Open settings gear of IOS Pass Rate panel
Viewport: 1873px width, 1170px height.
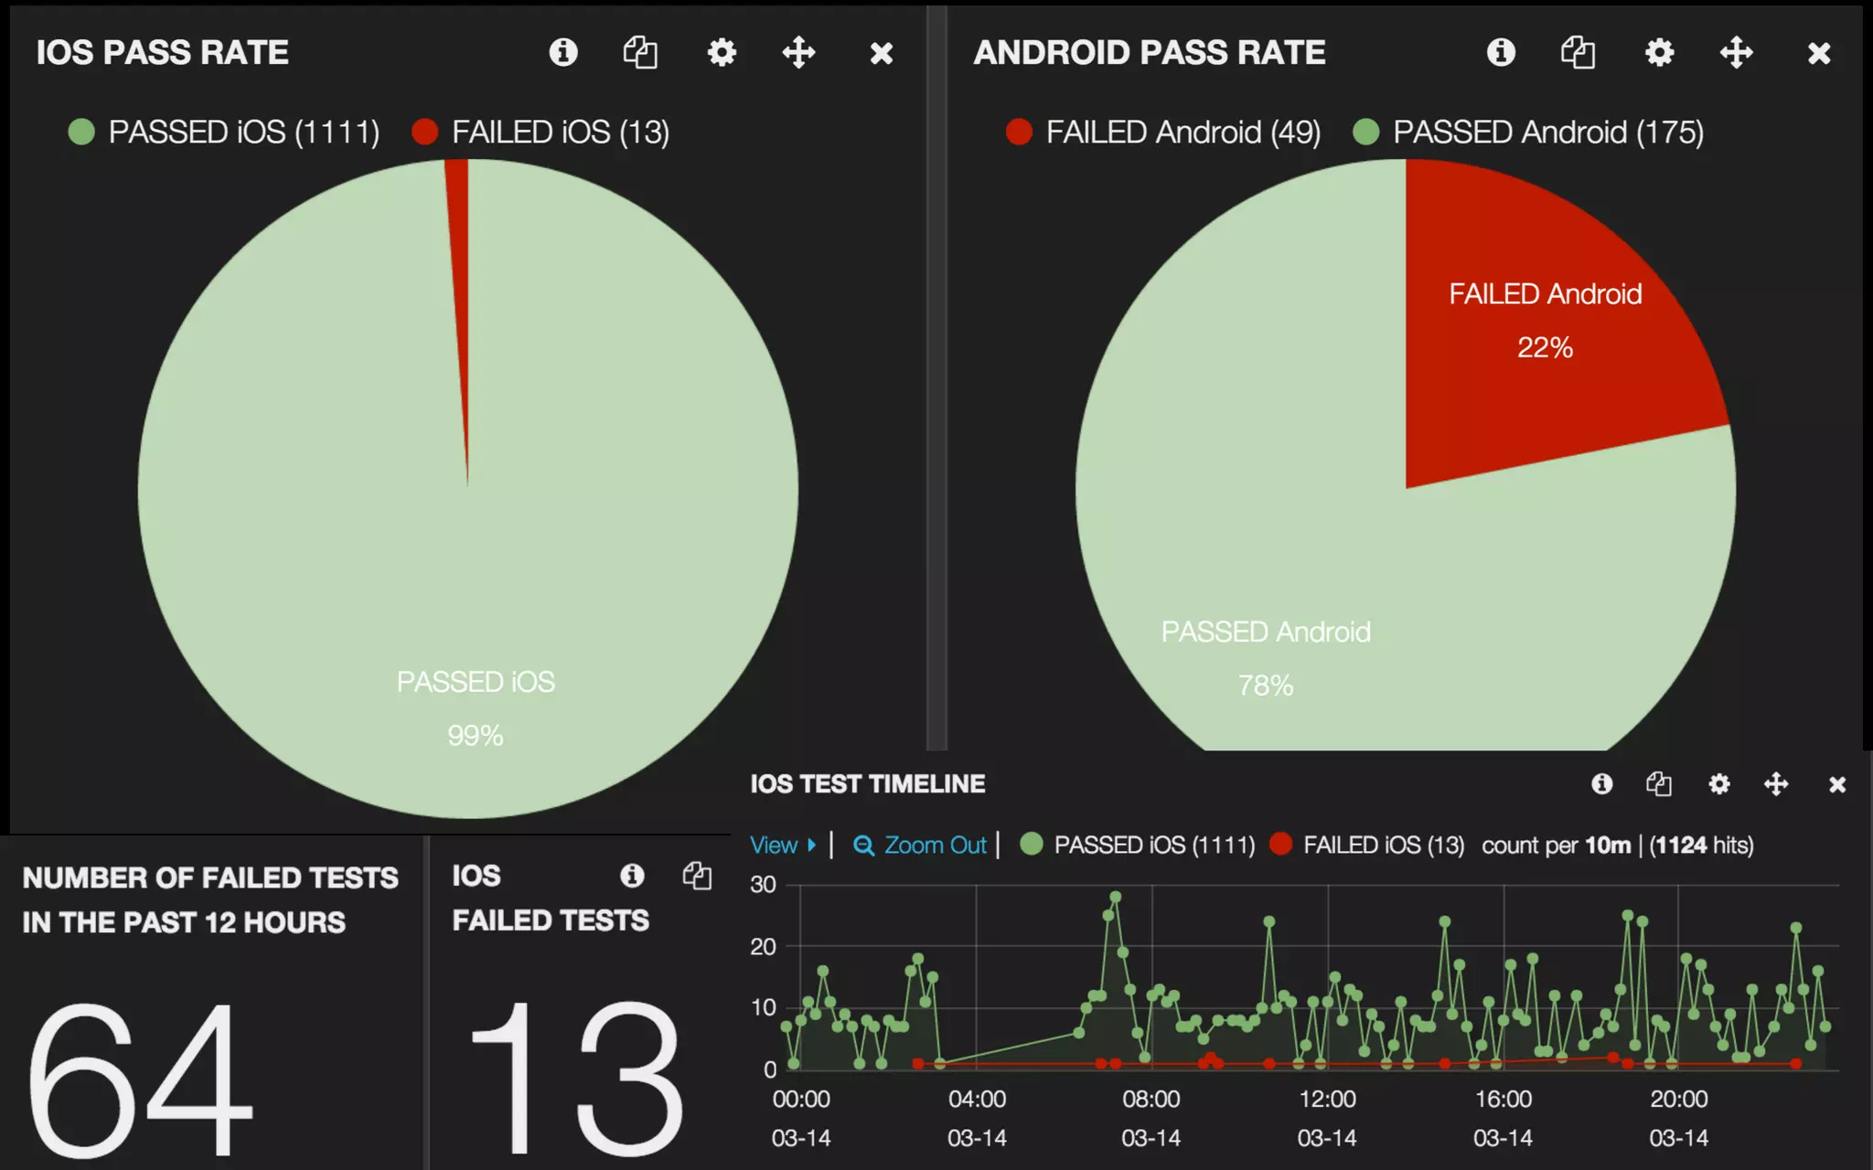[x=722, y=52]
